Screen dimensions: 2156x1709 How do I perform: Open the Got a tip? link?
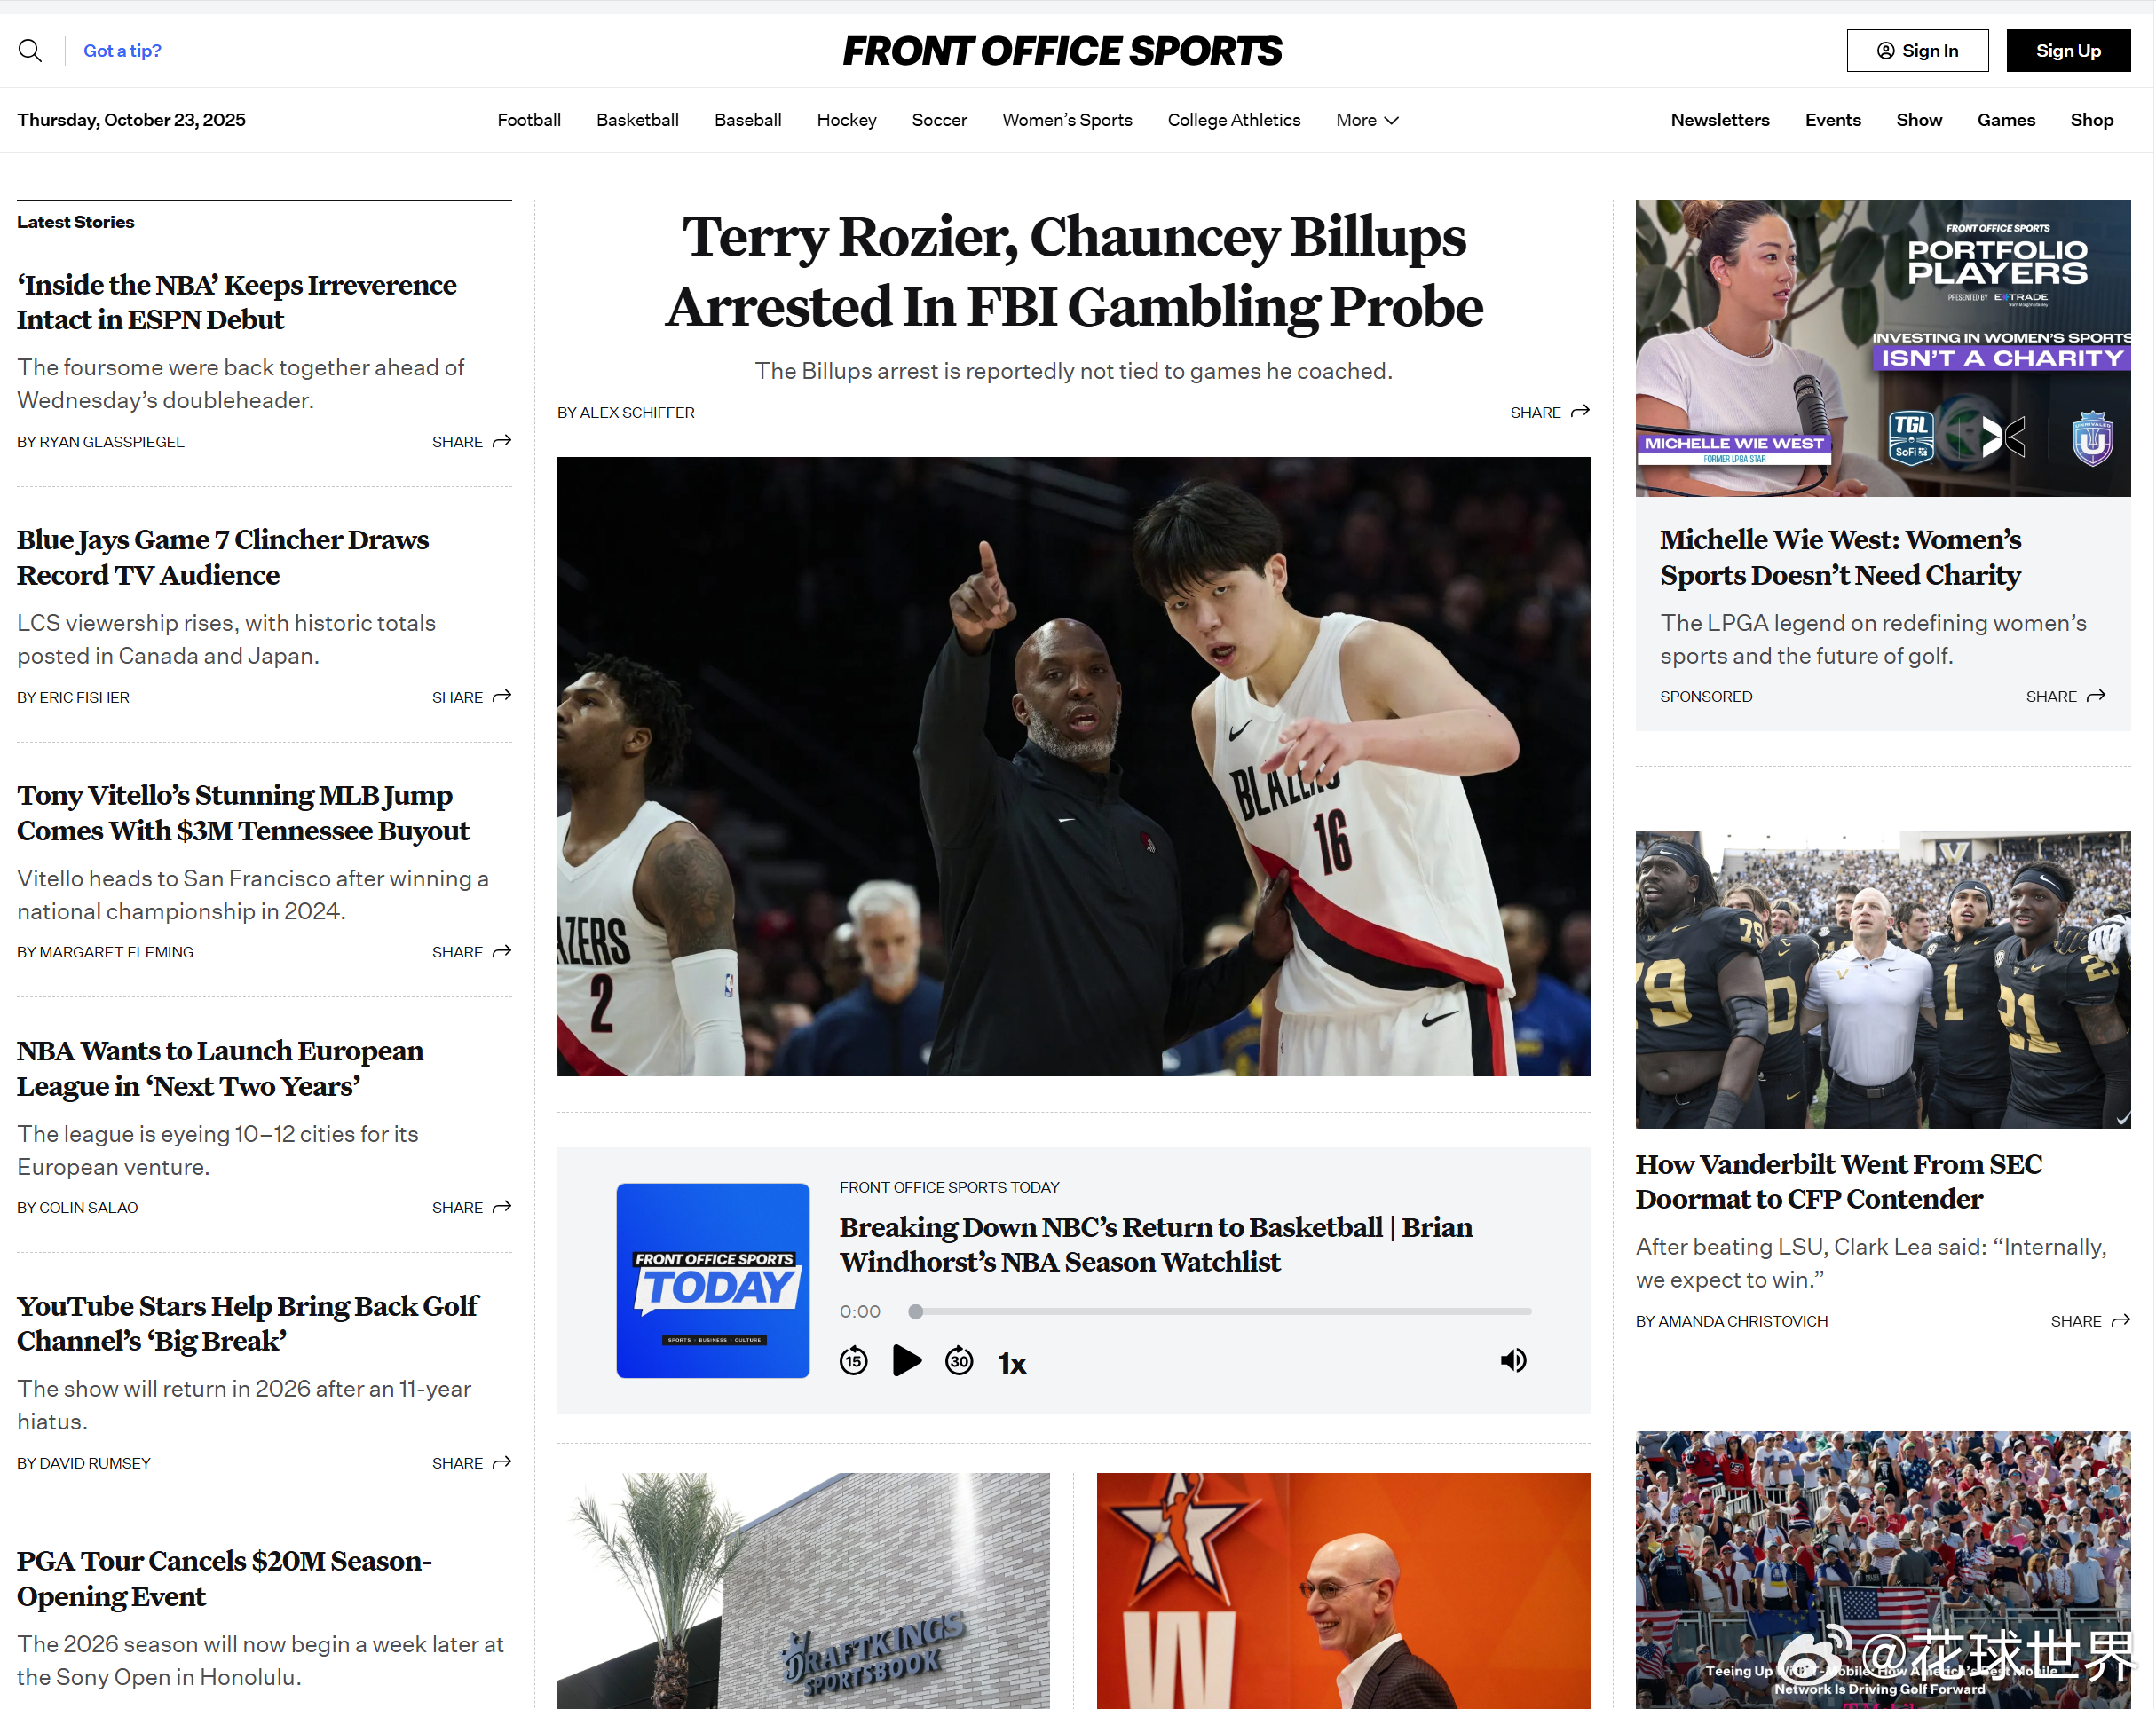122,51
